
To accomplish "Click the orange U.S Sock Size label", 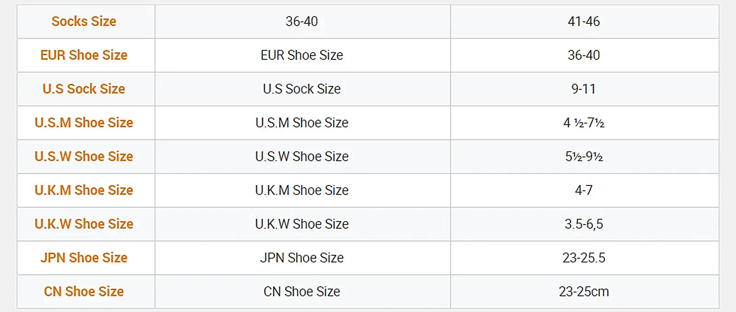I will 84,89.
